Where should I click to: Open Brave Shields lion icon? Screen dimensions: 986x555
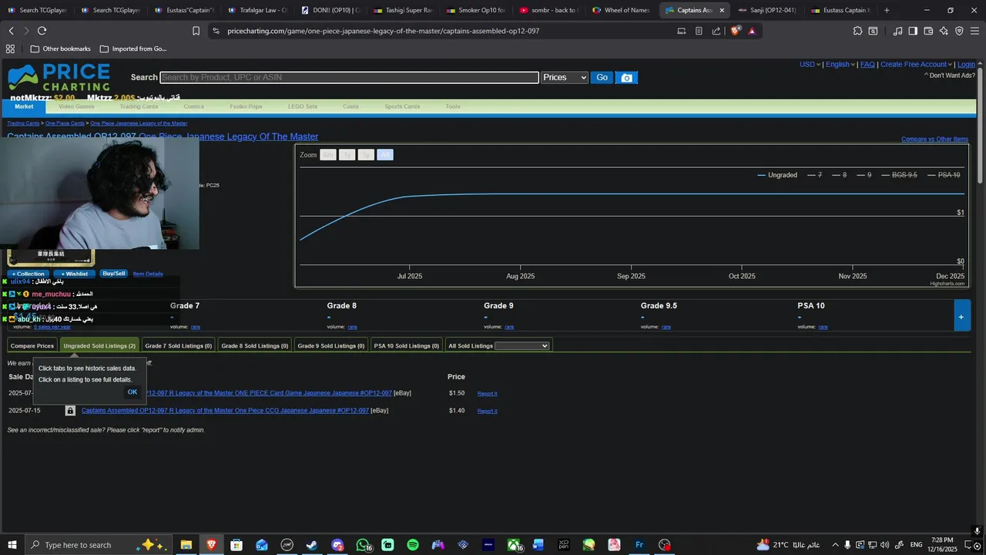(x=735, y=31)
